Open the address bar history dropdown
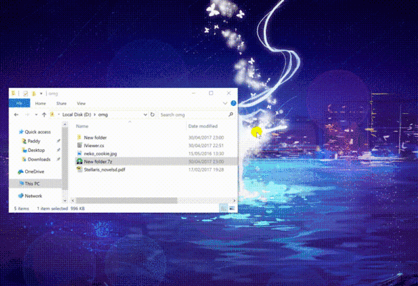 coord(146,114)
